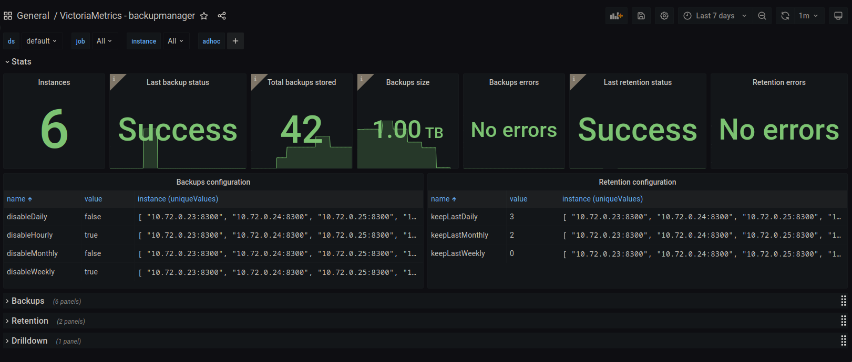This screenshot has width=852, height=362.
Task: Open the Retention configuration panel title menu
Action: pos(638,182)
